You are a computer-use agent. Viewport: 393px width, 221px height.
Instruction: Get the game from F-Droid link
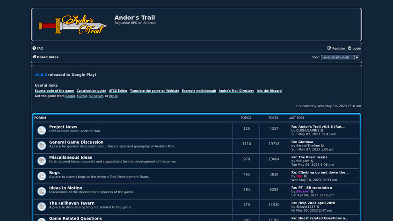(82, 96)
